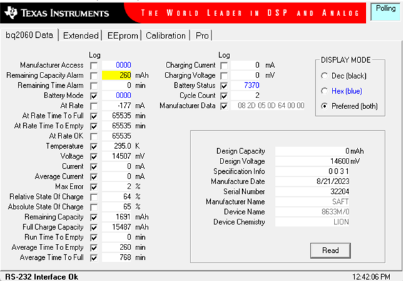This screenshot has width=403, height=281.
Task: Click the Remaining Time Alarm value field
Action: (x=117, y=85)
